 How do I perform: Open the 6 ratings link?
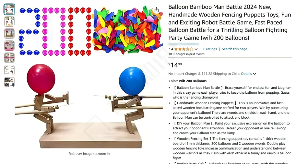click(210, 49)
